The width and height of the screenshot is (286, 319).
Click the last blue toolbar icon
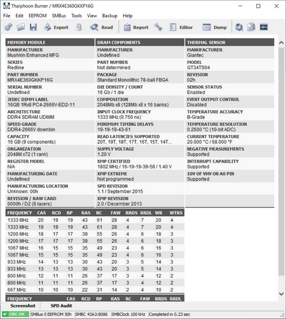[264, 27]
